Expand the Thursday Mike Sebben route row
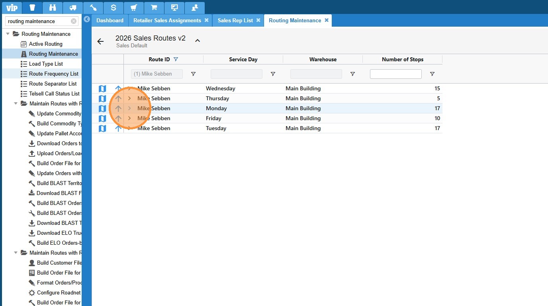 [129, 98]
